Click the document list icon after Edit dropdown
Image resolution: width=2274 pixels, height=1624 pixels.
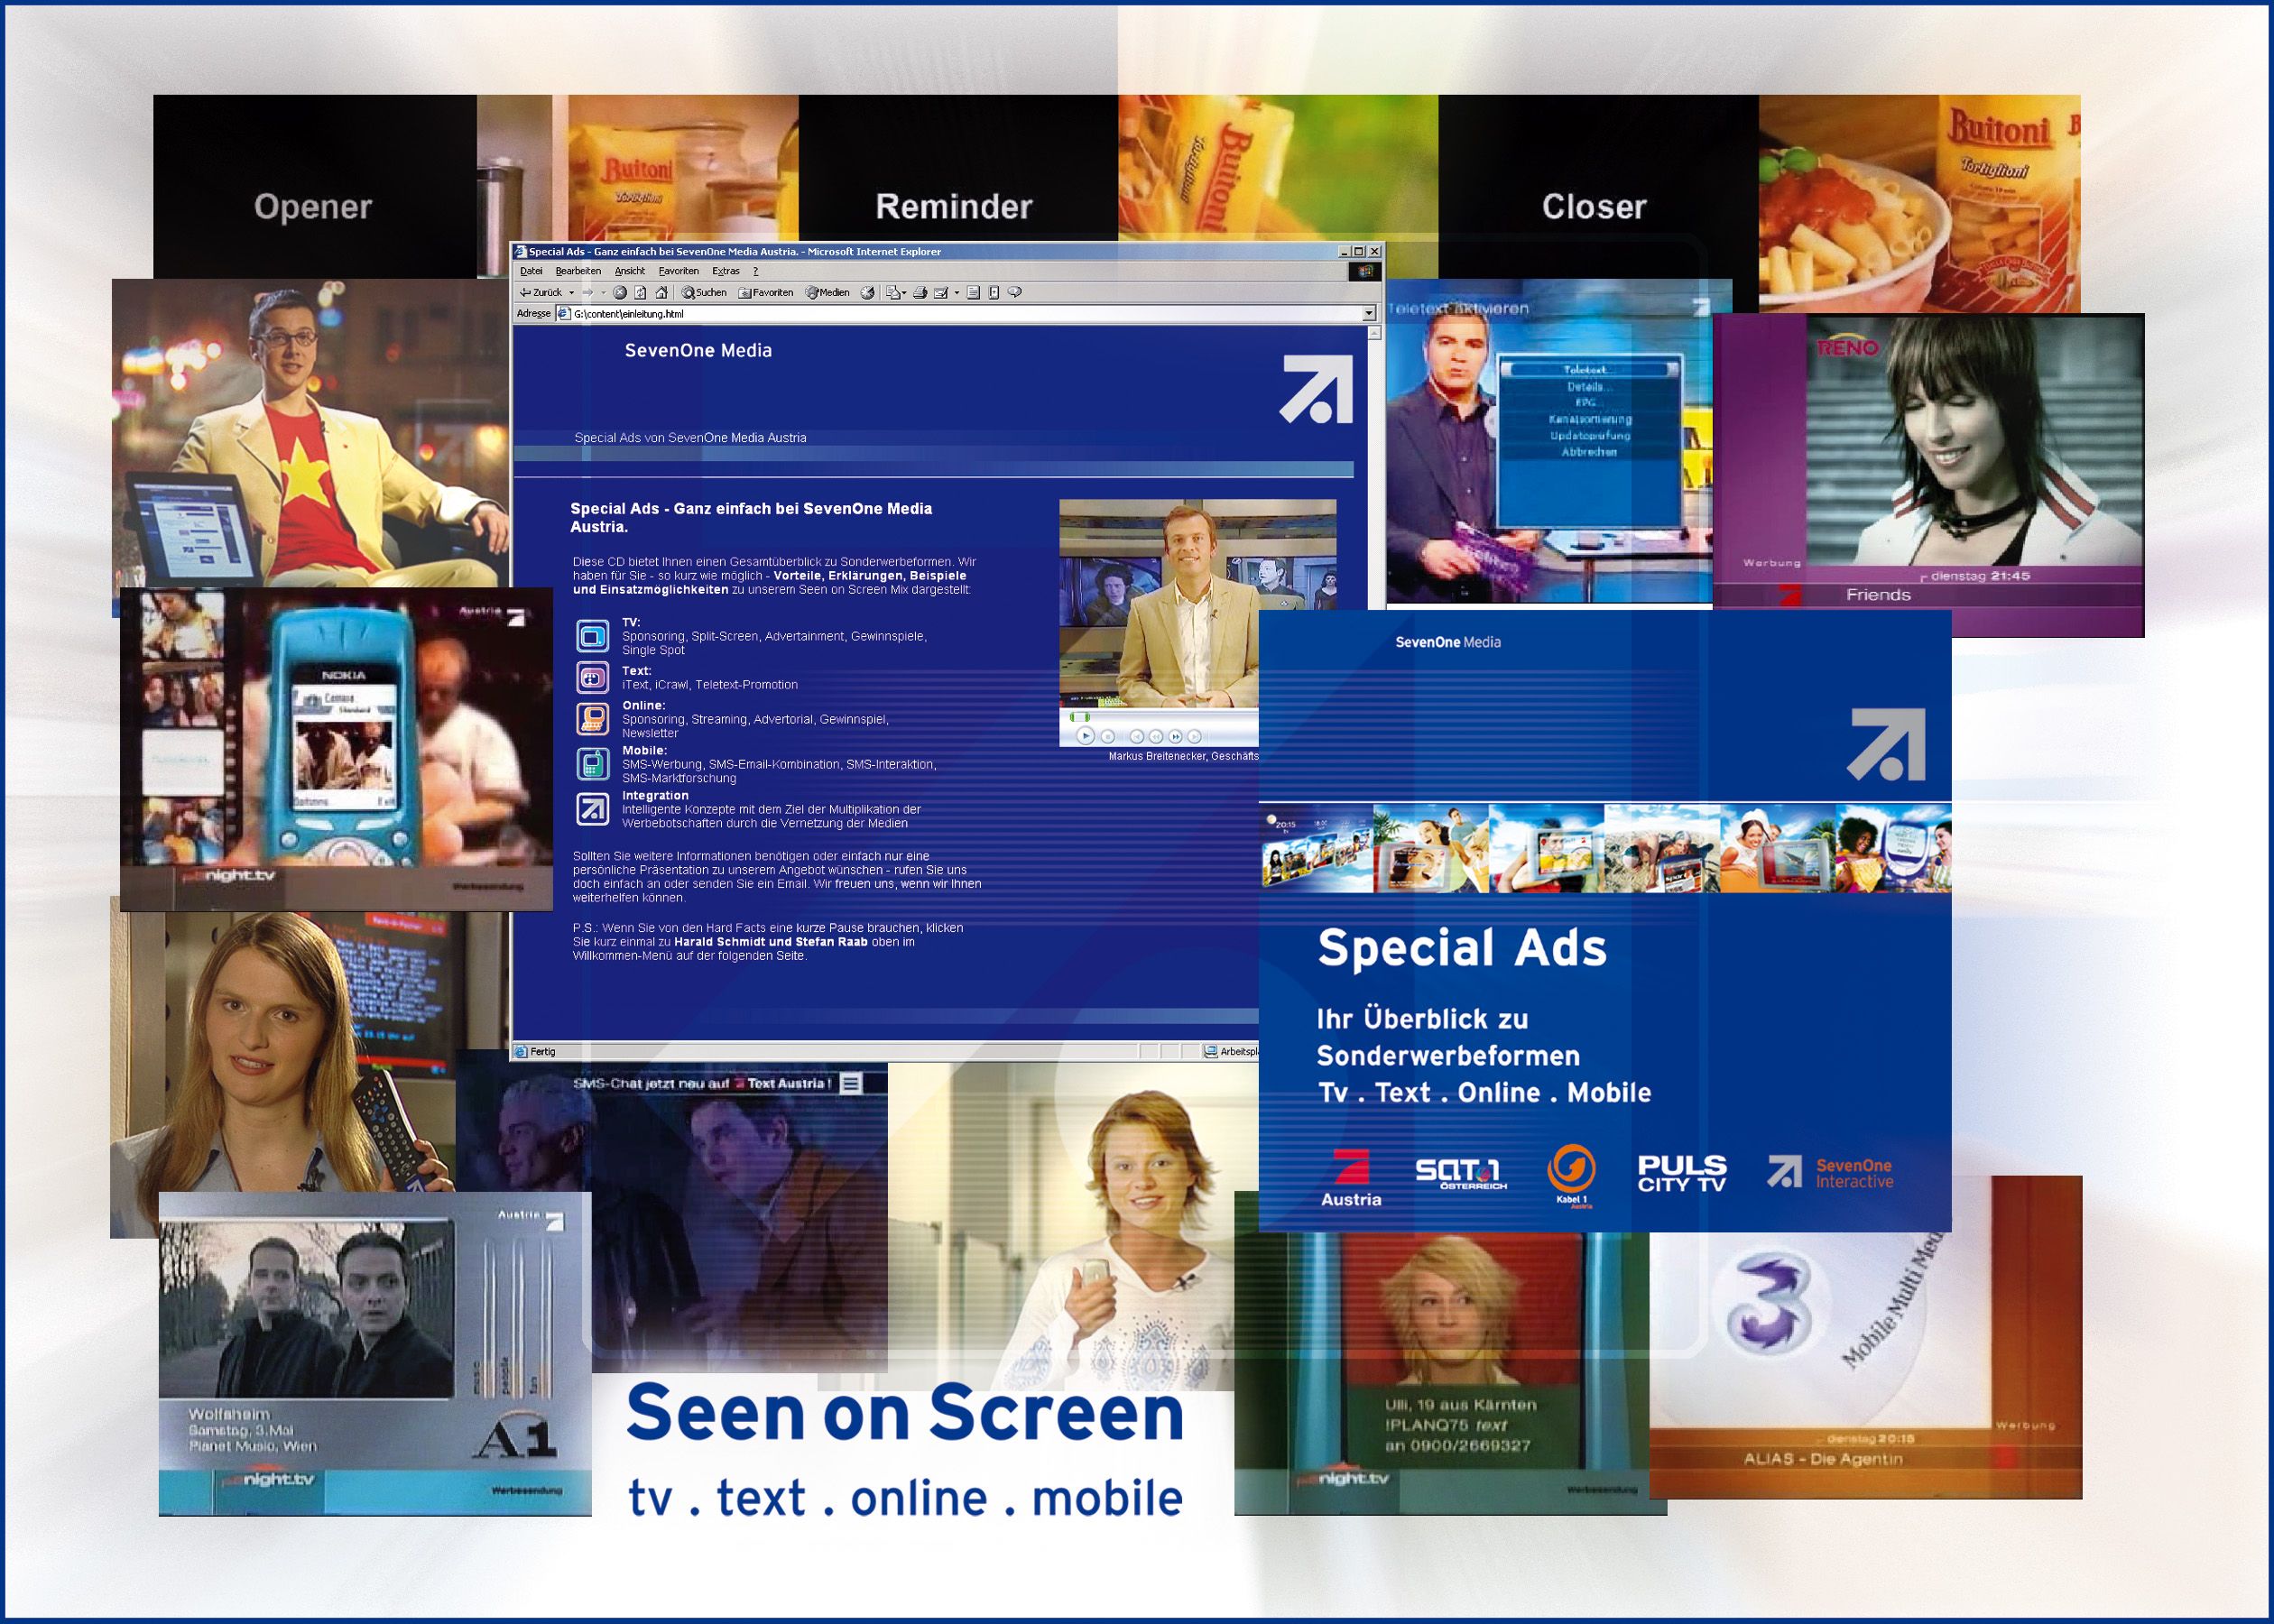tap(973, 292)
